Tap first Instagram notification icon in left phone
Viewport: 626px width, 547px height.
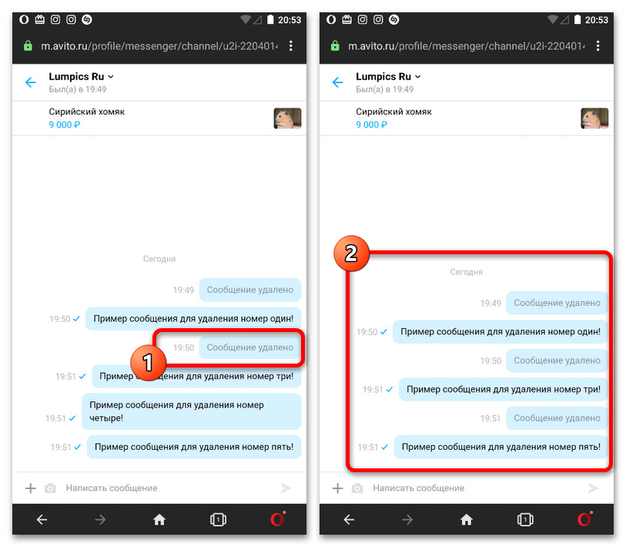click(55, 19)
